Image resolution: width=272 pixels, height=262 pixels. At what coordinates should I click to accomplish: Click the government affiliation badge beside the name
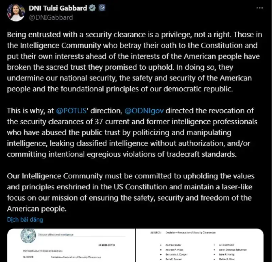tap(102, 8)
